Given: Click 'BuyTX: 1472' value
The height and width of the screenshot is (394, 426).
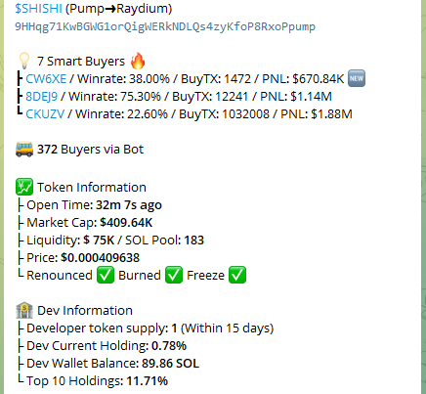Looking at the screenshot, I should click(x=216, y=79).
